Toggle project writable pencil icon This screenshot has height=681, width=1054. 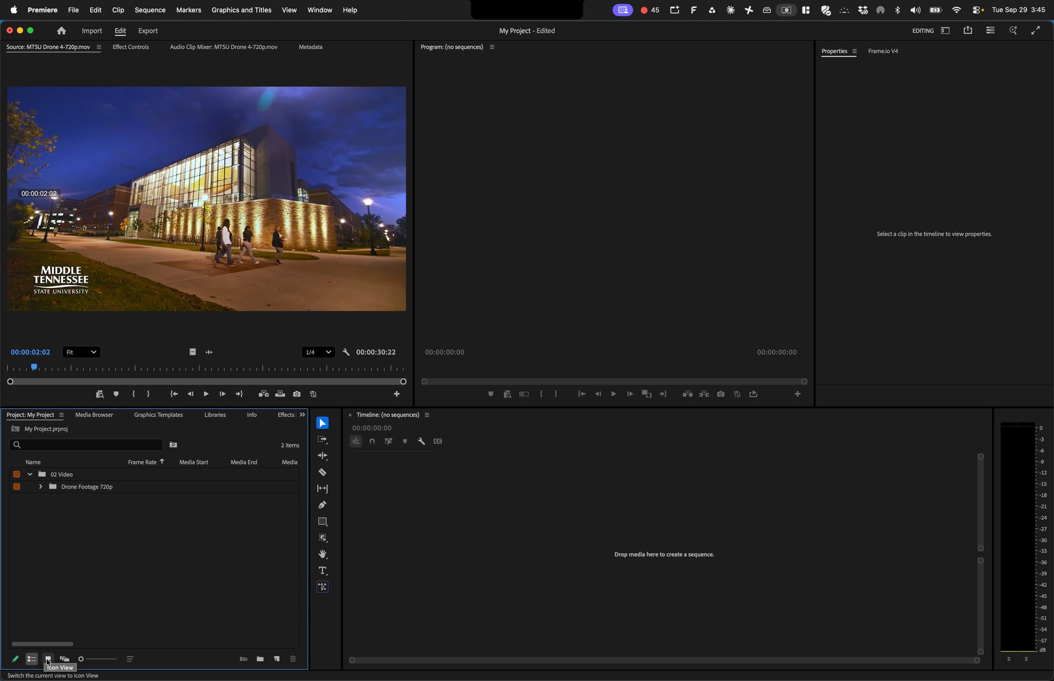pos(15,659)
